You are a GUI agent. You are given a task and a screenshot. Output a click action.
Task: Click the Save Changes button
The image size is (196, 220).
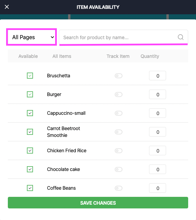(x=98, y=203)
